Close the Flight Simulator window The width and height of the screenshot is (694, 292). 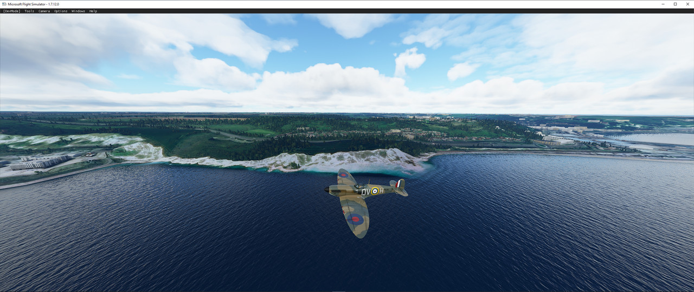tap(687, 4)
